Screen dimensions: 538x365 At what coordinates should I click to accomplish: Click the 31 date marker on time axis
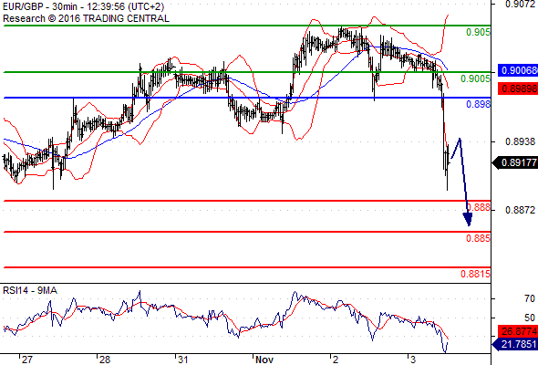182,360
